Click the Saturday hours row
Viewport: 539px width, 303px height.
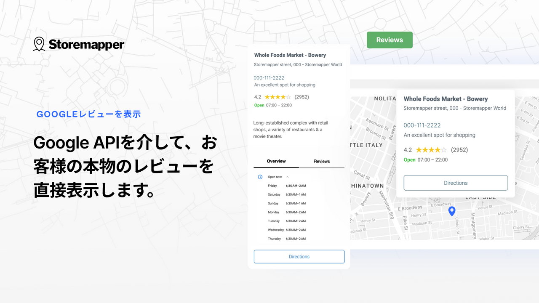(x=287, y=194)
